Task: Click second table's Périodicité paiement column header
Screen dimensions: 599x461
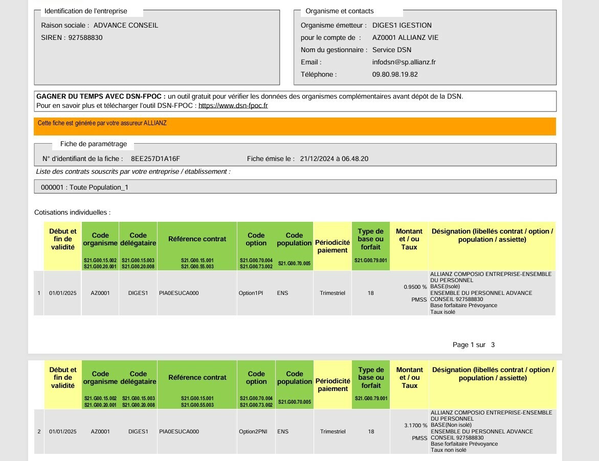Action: pyautogui.click(x=332, y=385)
